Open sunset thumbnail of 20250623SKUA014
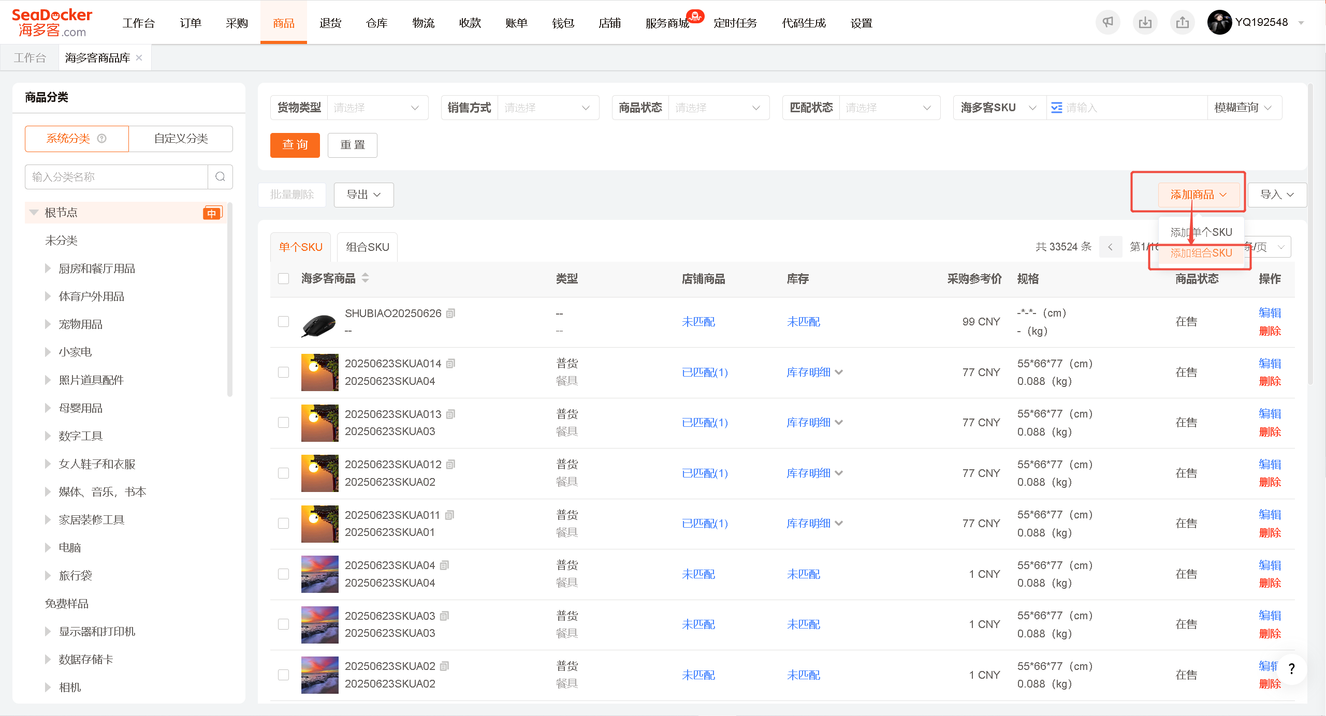 pos(319,372)
